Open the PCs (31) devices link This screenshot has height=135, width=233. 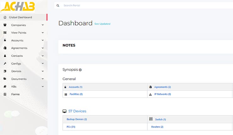(71, 127)
